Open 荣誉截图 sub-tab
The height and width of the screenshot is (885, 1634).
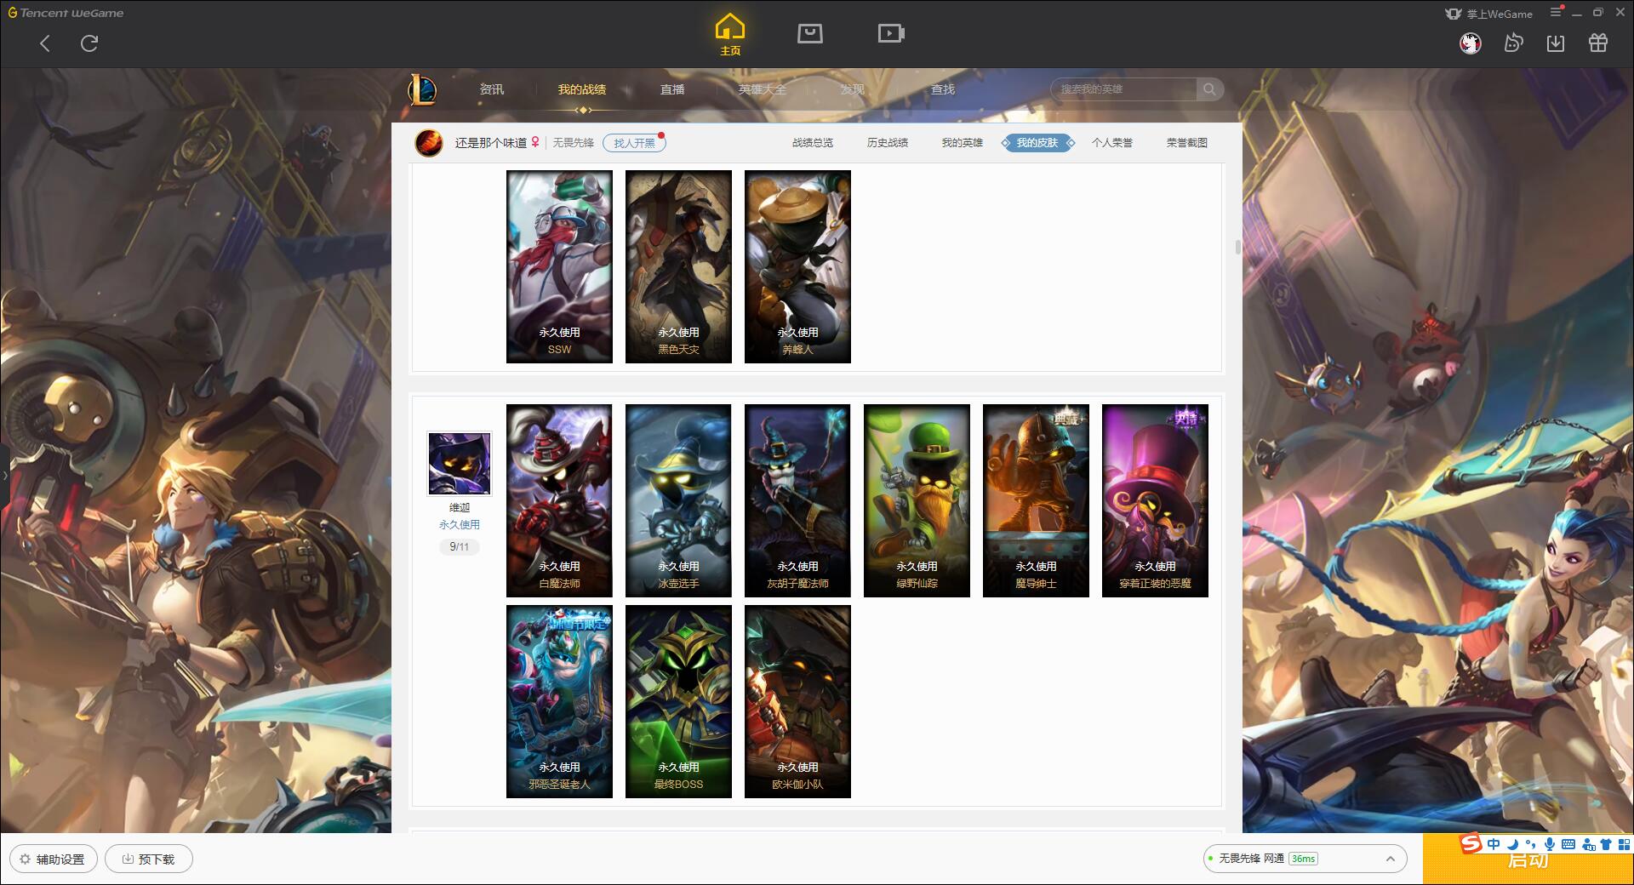(1187, 143)
